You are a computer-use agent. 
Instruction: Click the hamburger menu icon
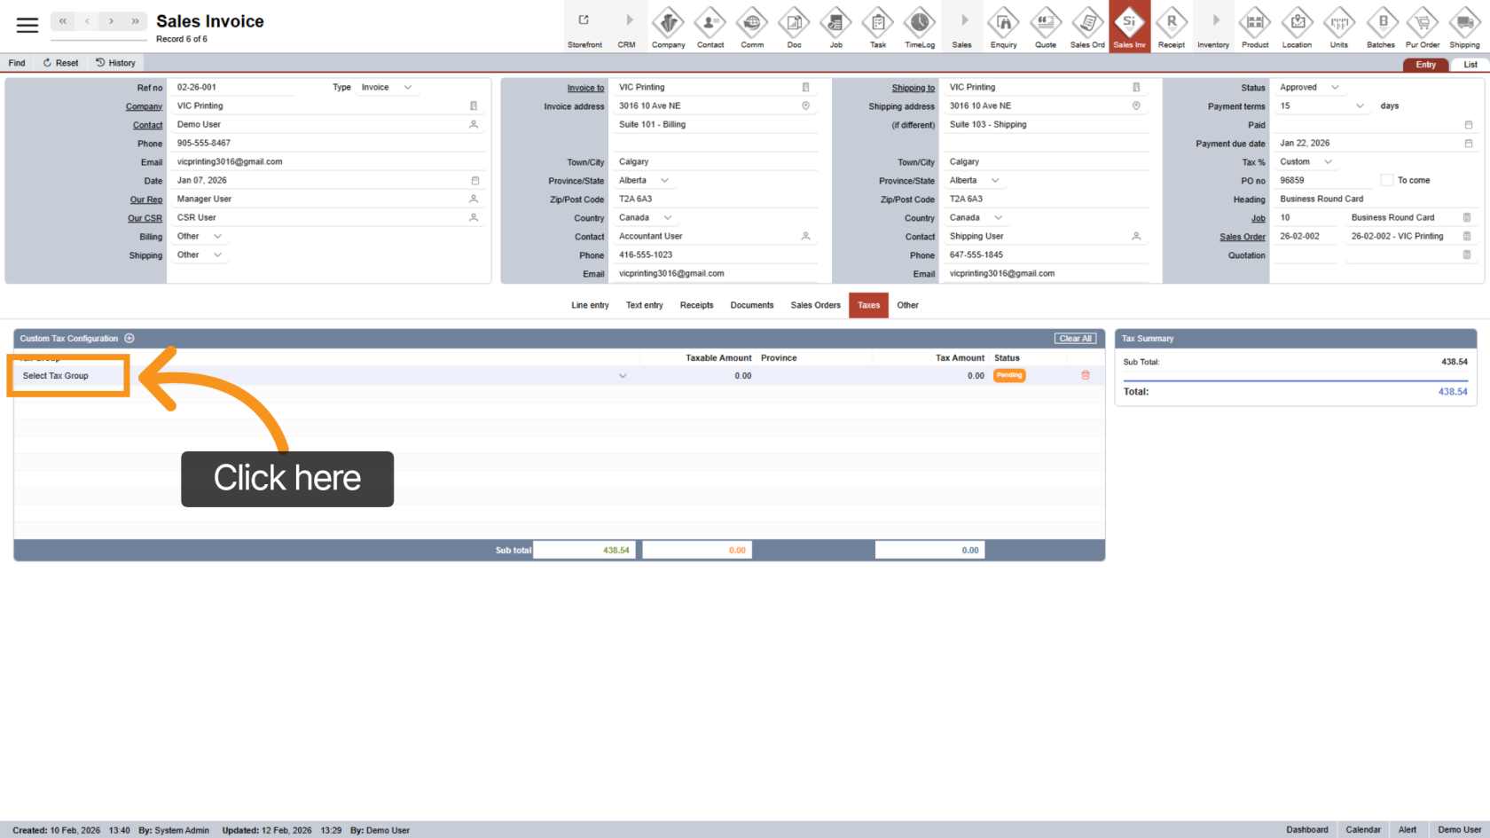(27, 26)
